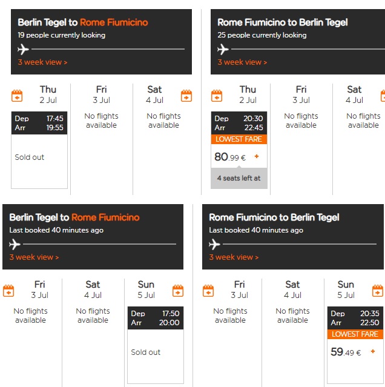
Task: Click previous-day calendar icon beside Thu 2 Jul outbound
Action: [x=17, y=96]
